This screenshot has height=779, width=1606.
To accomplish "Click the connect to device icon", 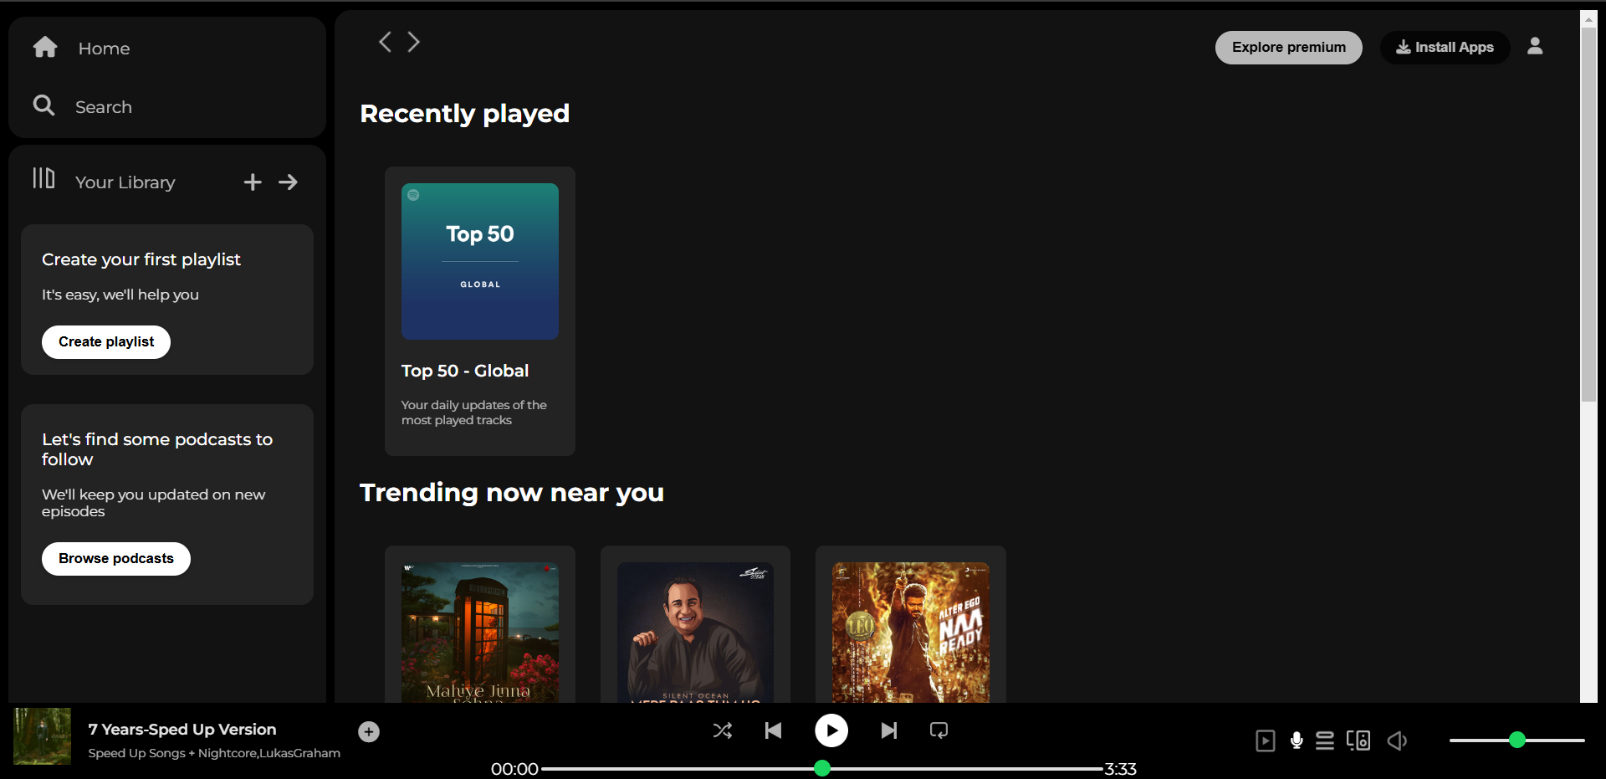I will [x=1358, y=741].
